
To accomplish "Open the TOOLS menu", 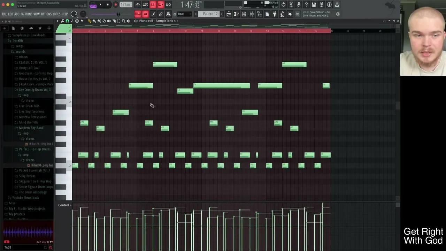I will tap(56, 14).
